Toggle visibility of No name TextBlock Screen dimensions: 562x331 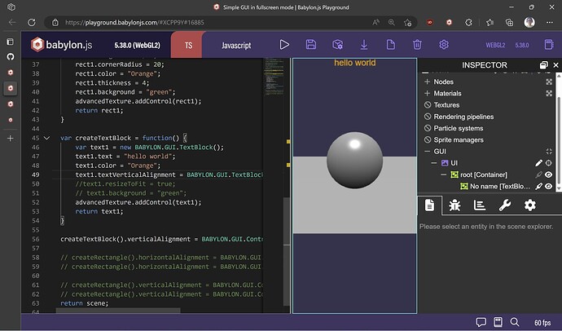(548, 186)
